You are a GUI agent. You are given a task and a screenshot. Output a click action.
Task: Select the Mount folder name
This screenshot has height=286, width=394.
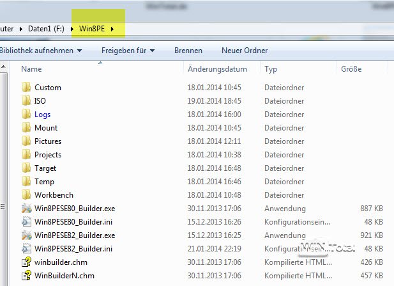click(46, 127)
